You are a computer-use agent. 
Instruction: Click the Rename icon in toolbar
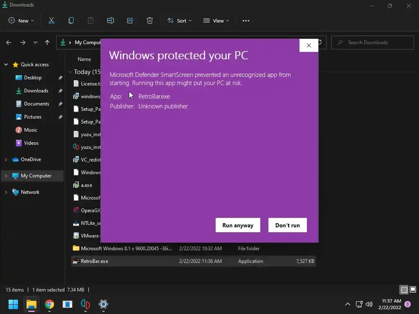[110, 20]
